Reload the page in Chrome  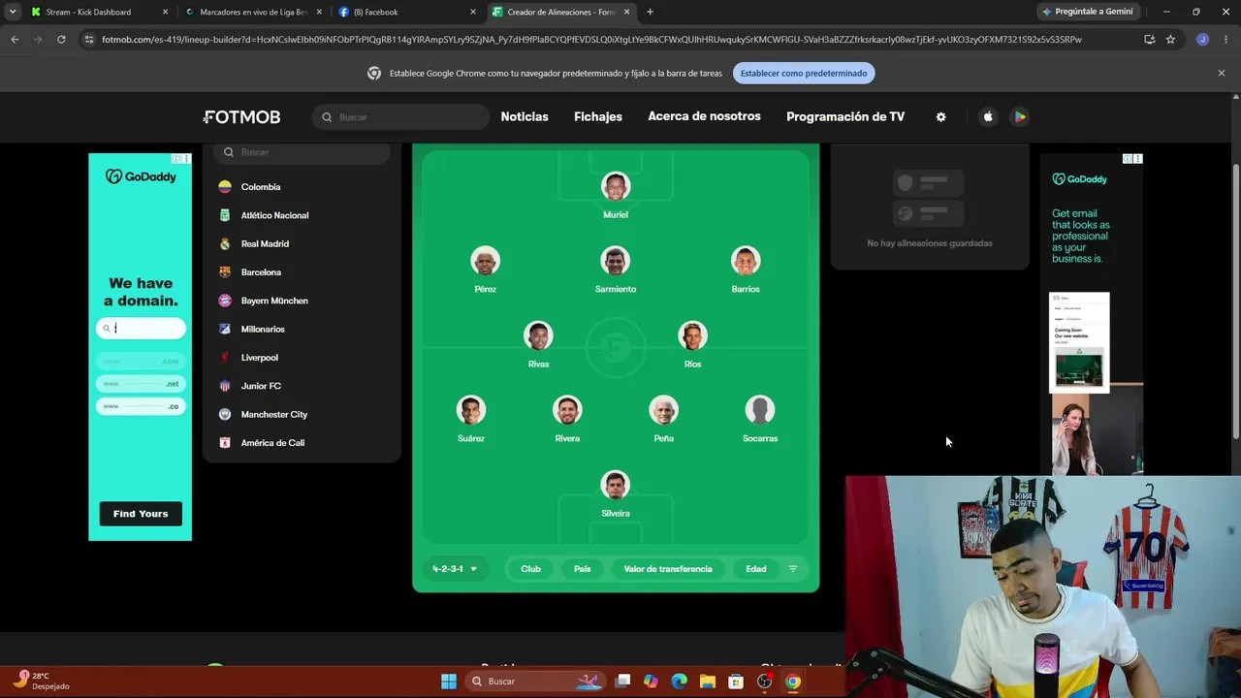[61, 40]
